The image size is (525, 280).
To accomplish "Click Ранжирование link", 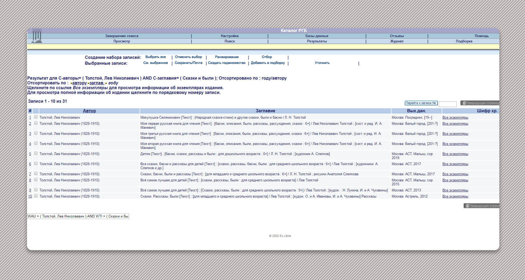I will click(227, 57).
